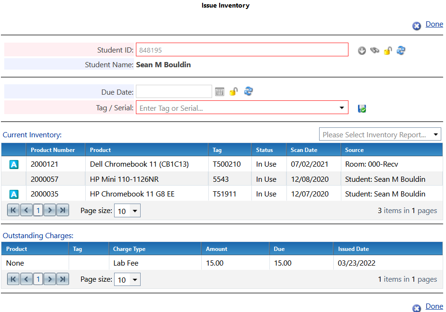Sort by Status column header
Screen dimensions: 446x312
coord(264,150)
